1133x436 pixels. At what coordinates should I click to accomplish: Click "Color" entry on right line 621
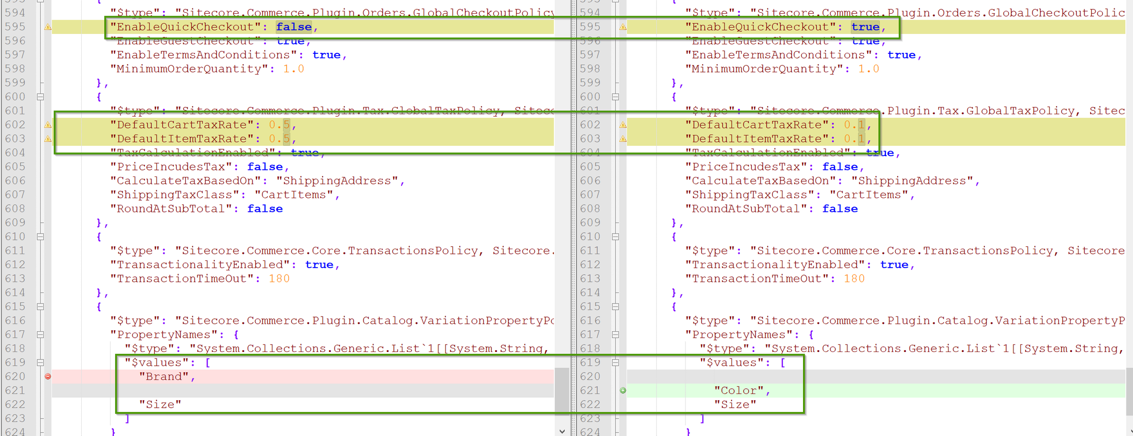[x=739, y=391]
